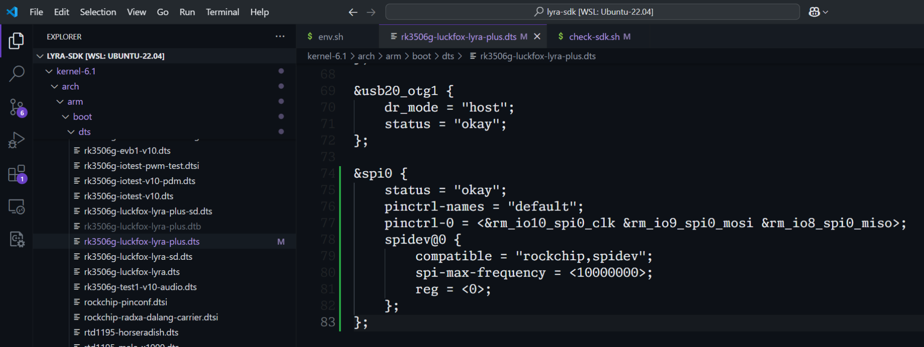
Task: Open Explorer views and more actions menu
Action: click(x=280, y=36)
